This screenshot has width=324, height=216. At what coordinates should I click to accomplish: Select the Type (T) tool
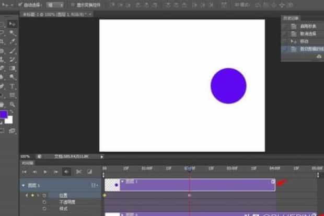tap(13, 86)
